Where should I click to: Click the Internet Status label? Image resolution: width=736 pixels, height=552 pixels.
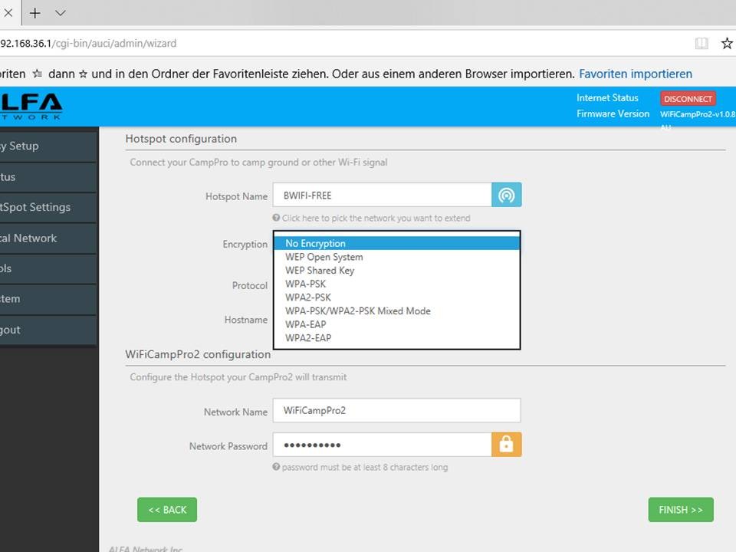tap(607, 98)
